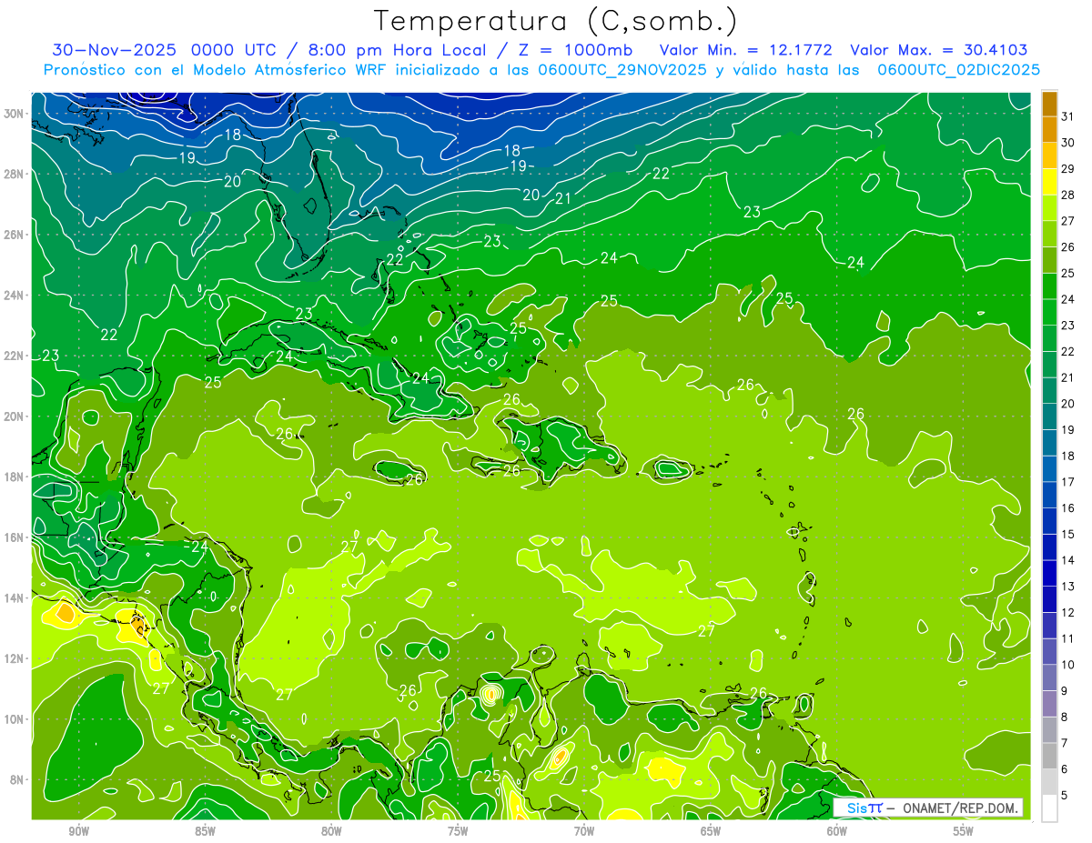Pick the purple legend swatch between 9 and 10
1092x843 pixels.
[1049, 677]
